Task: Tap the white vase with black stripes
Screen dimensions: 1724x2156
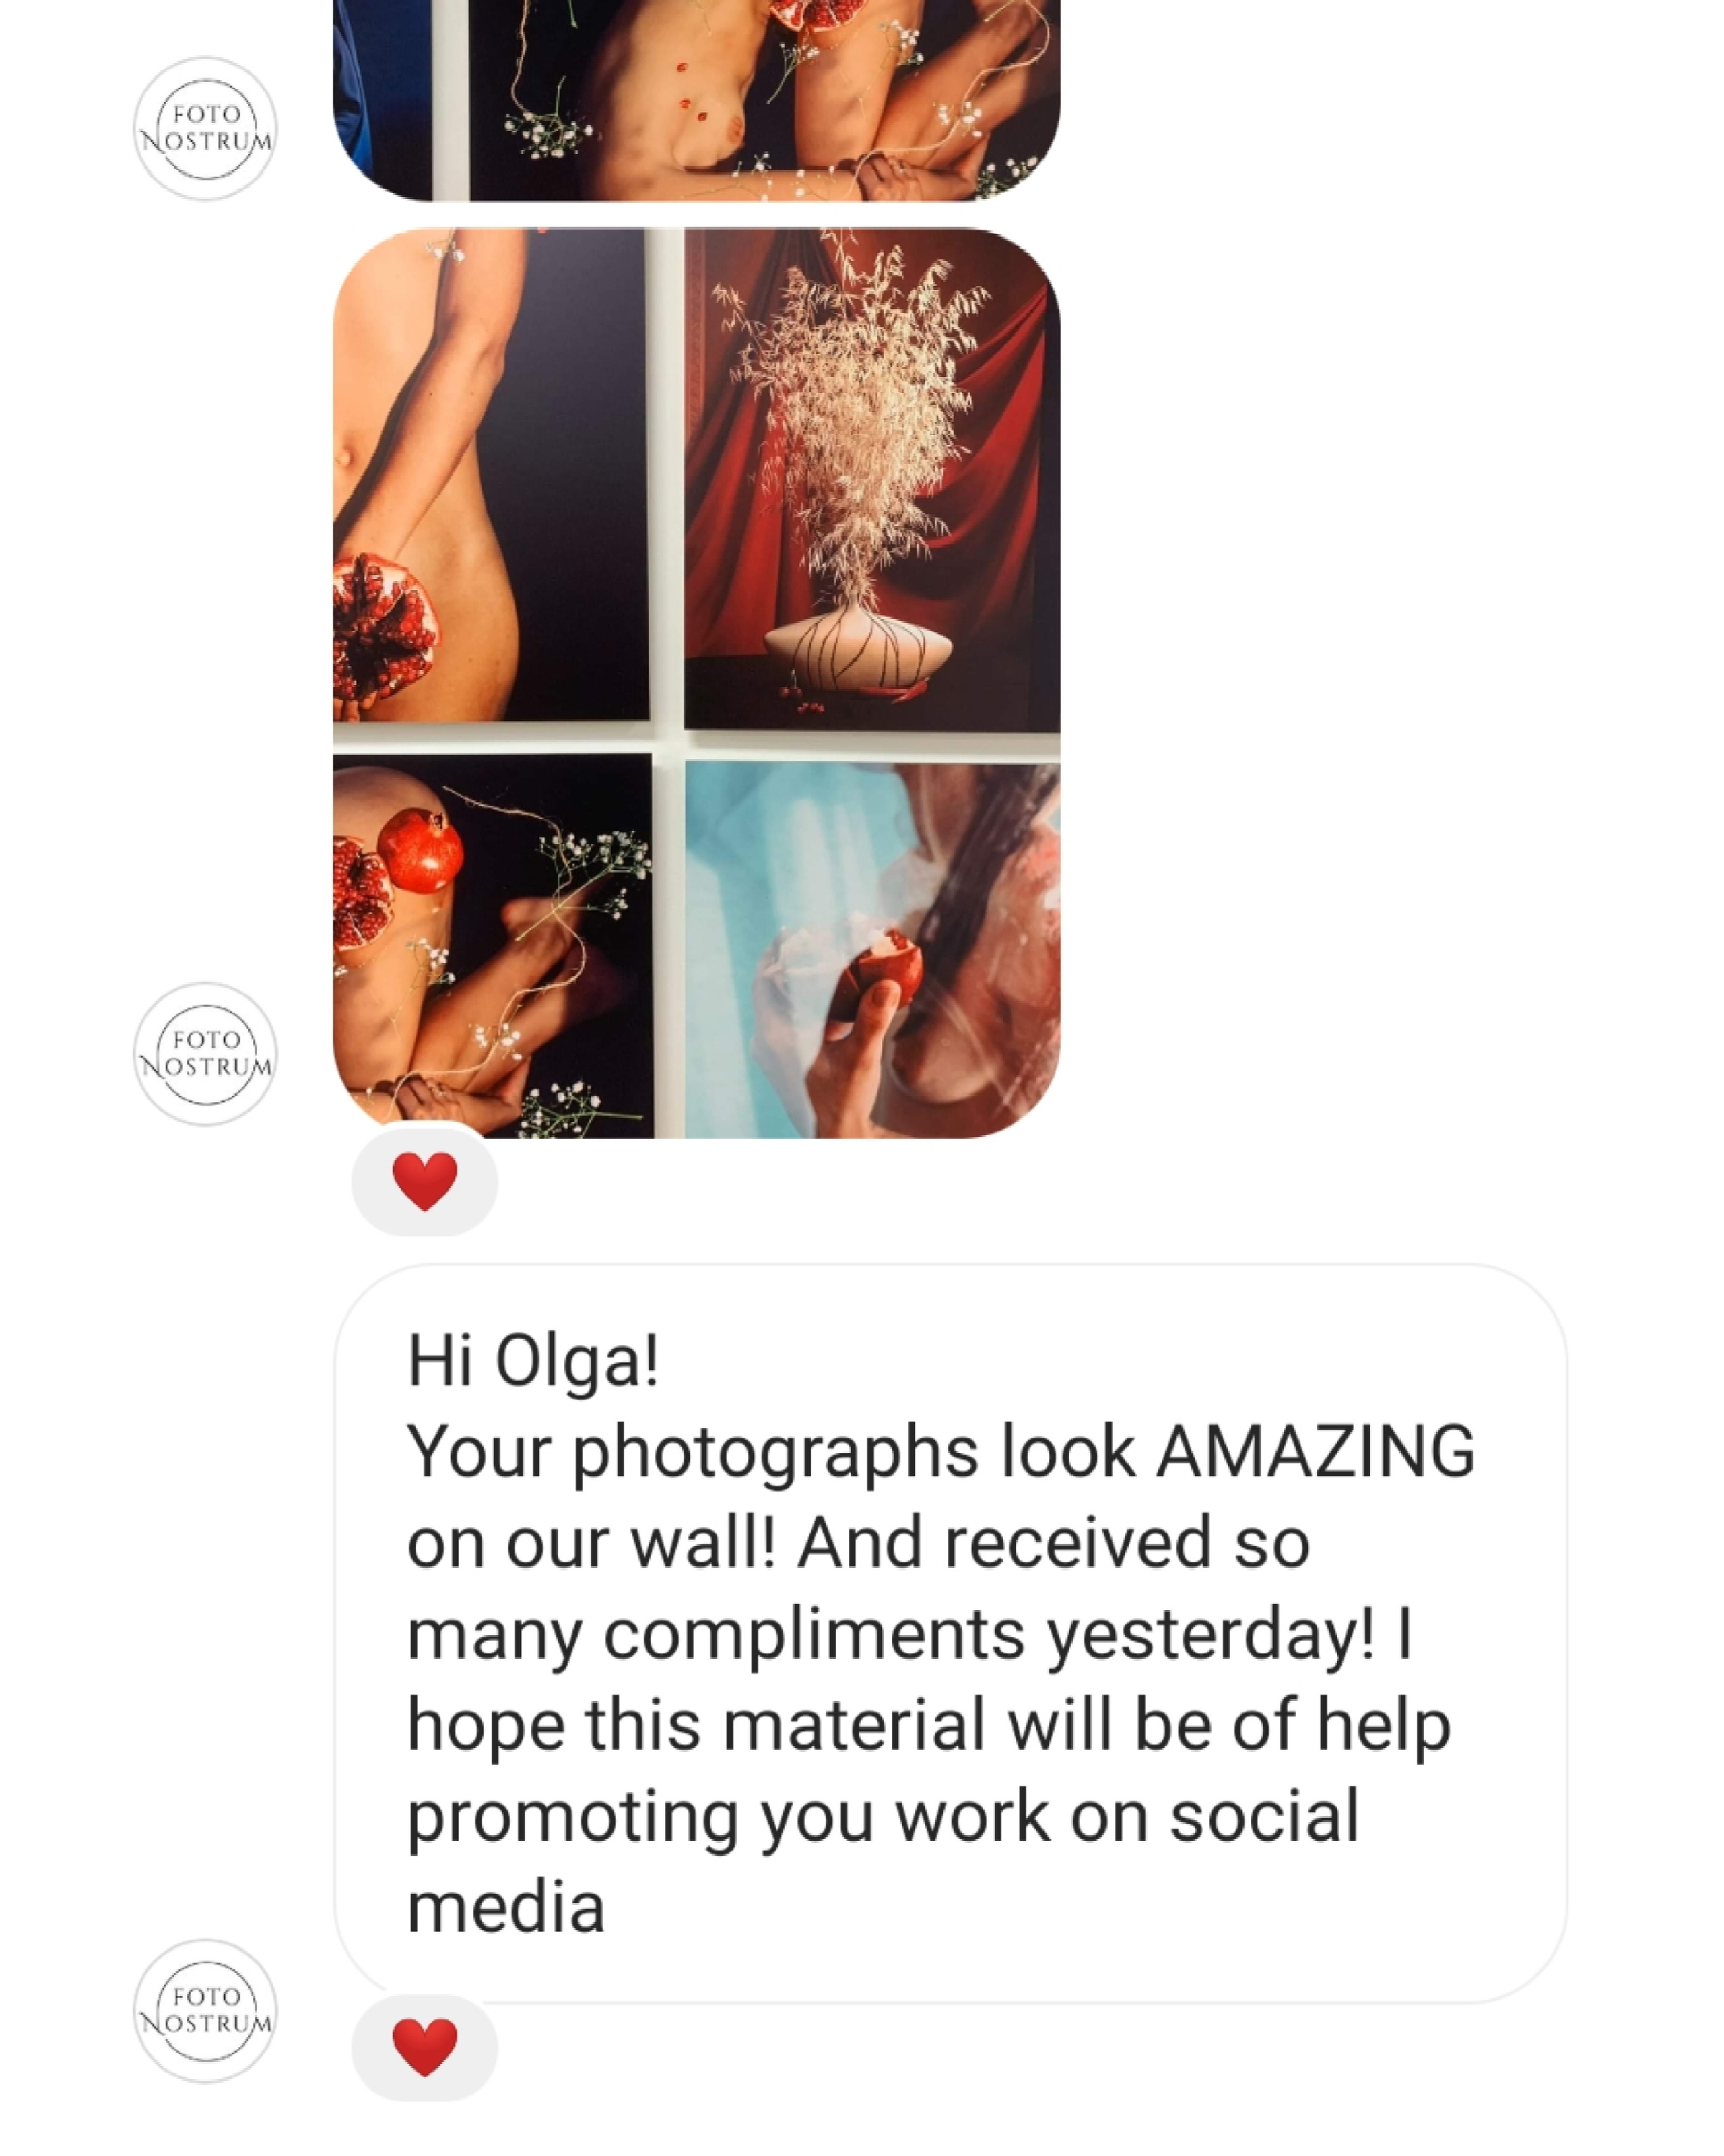Action: coord(857,649)
